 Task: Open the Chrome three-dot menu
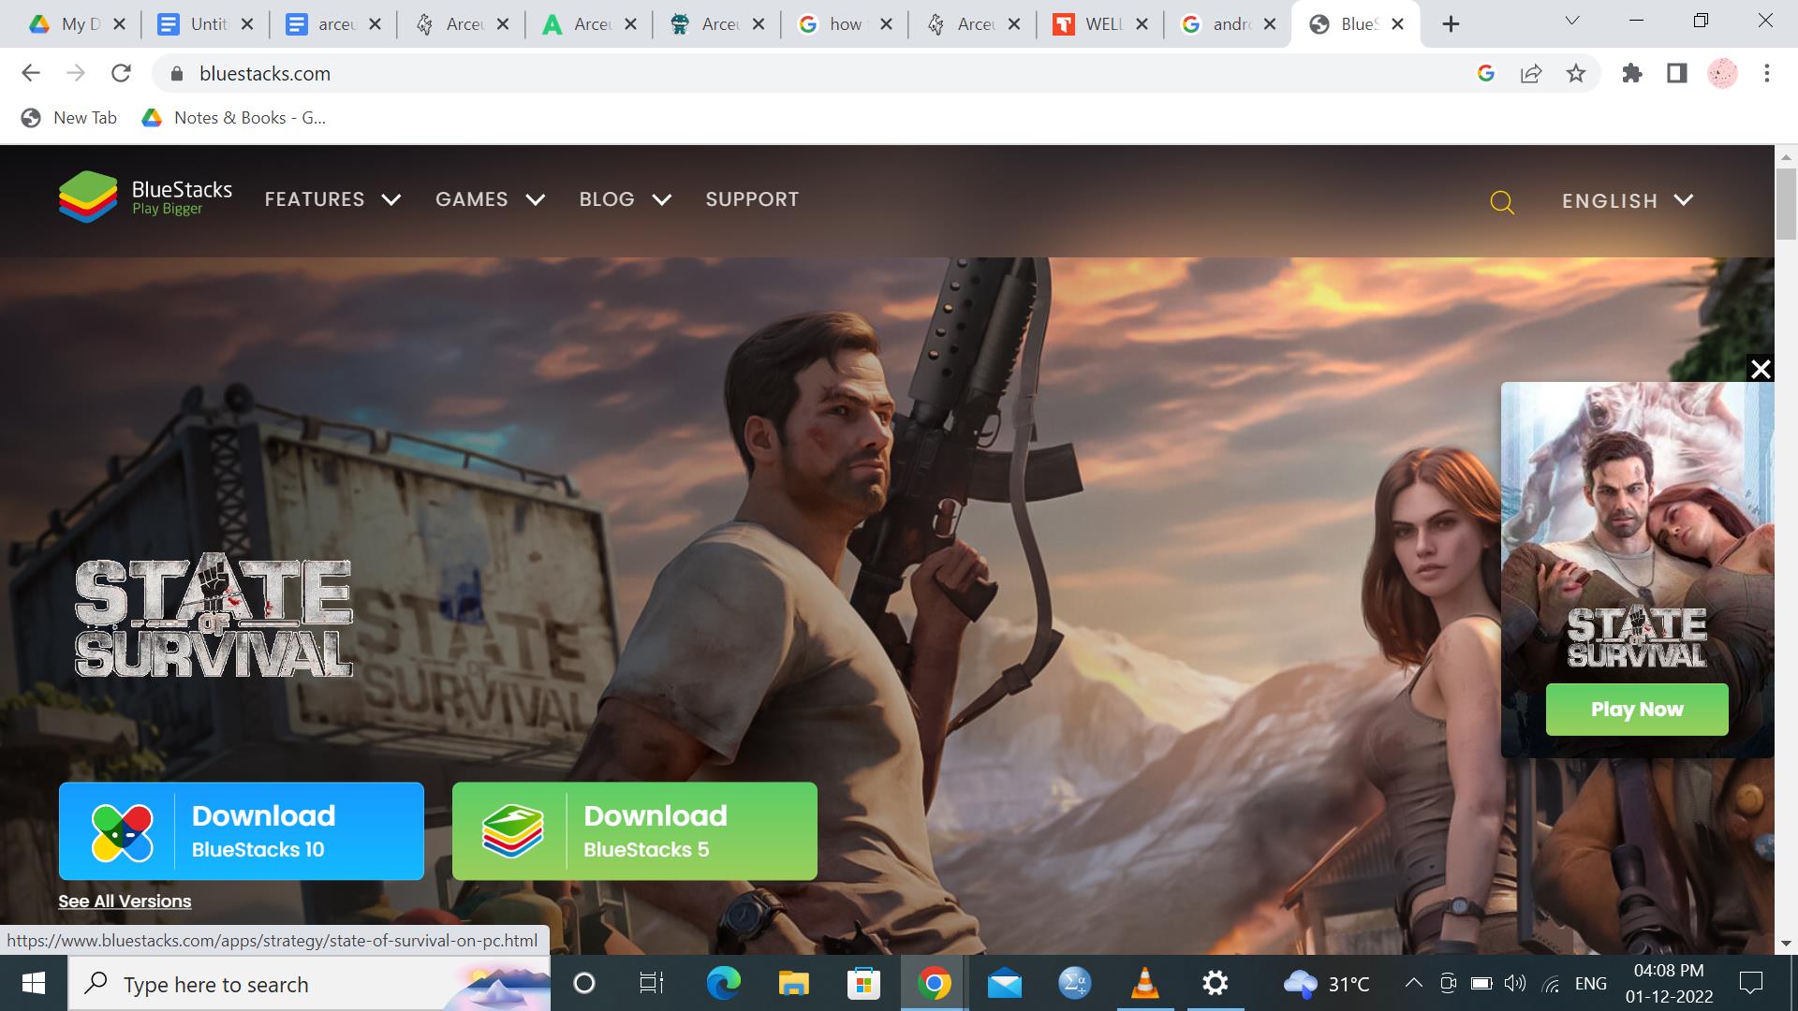(x=1766, y=74)
